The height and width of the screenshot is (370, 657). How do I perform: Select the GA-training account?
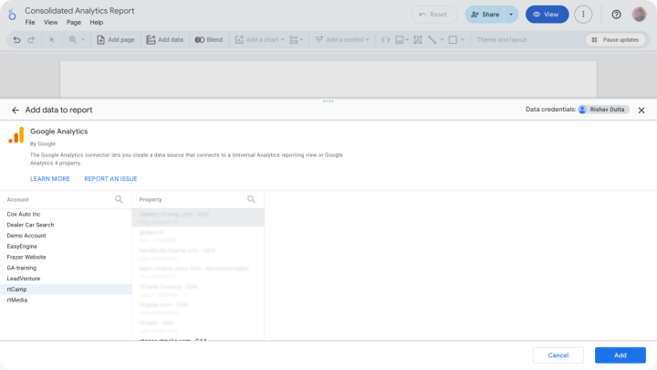pos(66,268)
